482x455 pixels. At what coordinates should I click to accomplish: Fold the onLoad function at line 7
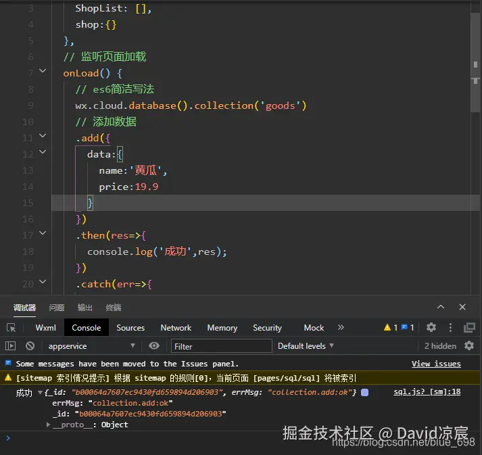(43, 71)
